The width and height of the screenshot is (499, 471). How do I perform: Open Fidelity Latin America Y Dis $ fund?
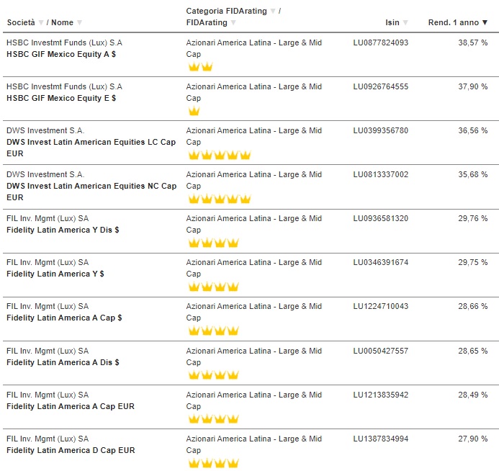(63, 230)
